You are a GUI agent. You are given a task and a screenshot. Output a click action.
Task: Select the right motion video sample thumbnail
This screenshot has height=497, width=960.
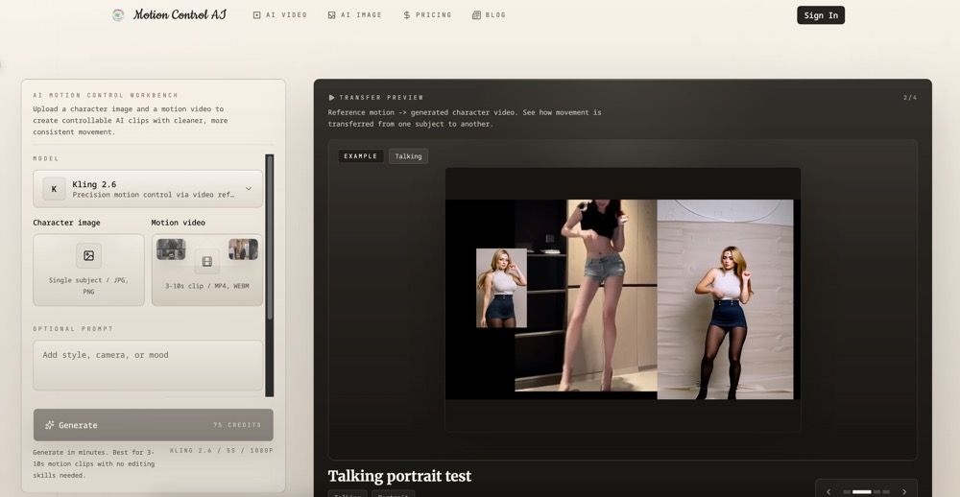tap(243, 249)
